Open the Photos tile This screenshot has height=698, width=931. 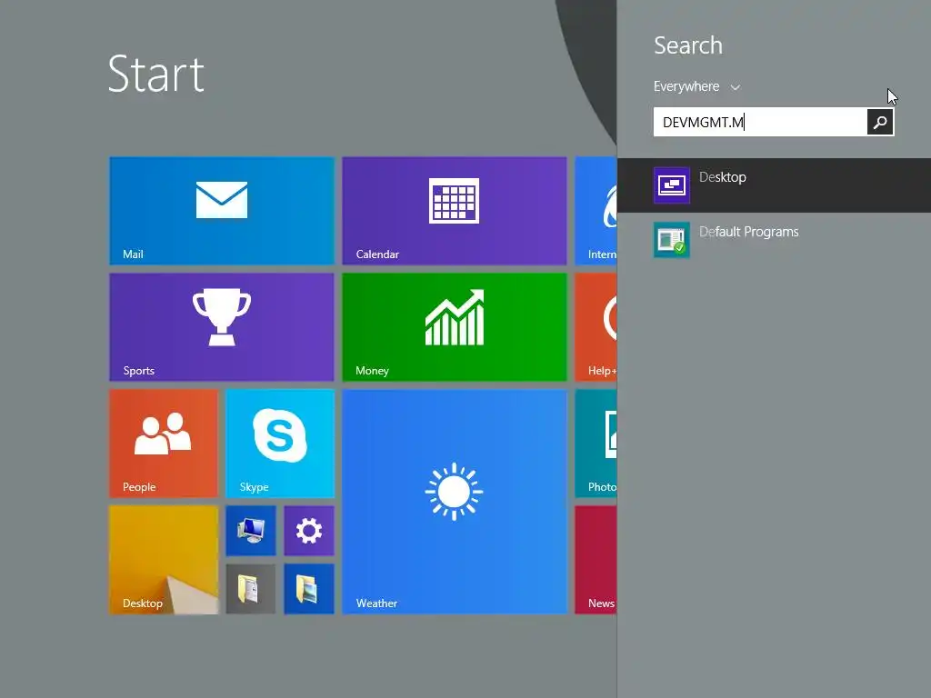[596, 444]
